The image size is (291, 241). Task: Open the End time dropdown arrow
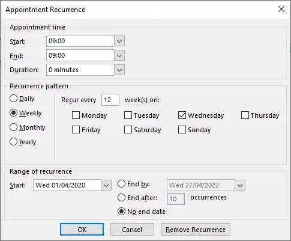coord(119,55)
